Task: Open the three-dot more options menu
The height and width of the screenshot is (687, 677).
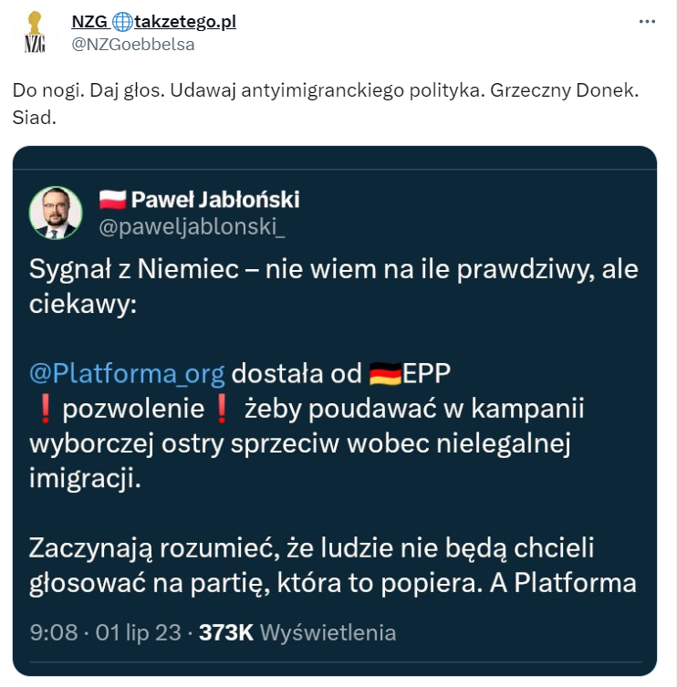Action: (646, 21)
